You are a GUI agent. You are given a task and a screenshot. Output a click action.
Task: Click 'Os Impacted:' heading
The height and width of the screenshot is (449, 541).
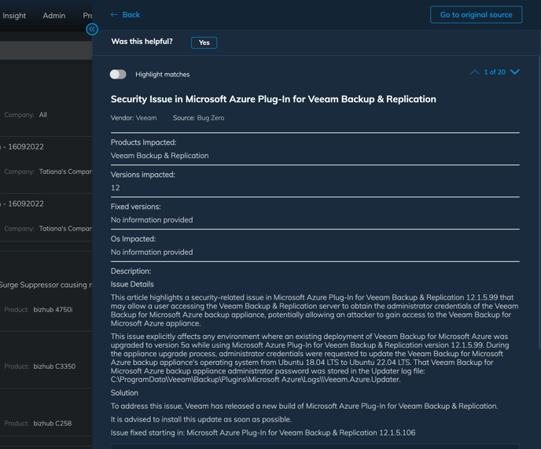133,239
